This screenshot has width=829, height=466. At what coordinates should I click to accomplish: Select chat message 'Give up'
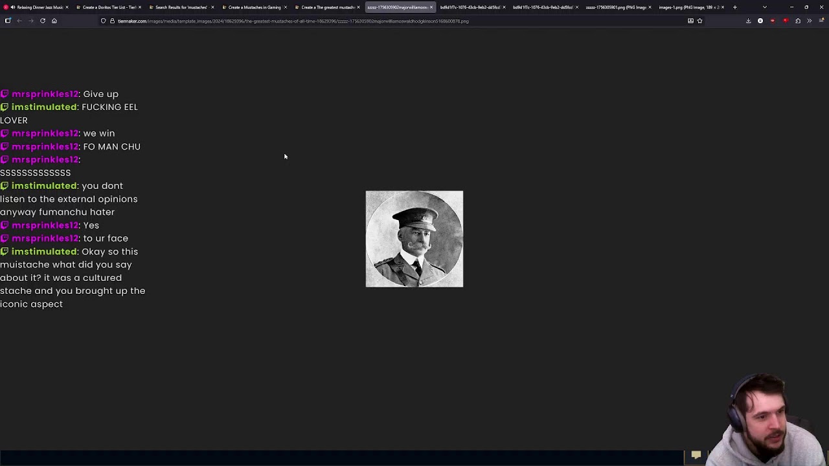101,94
